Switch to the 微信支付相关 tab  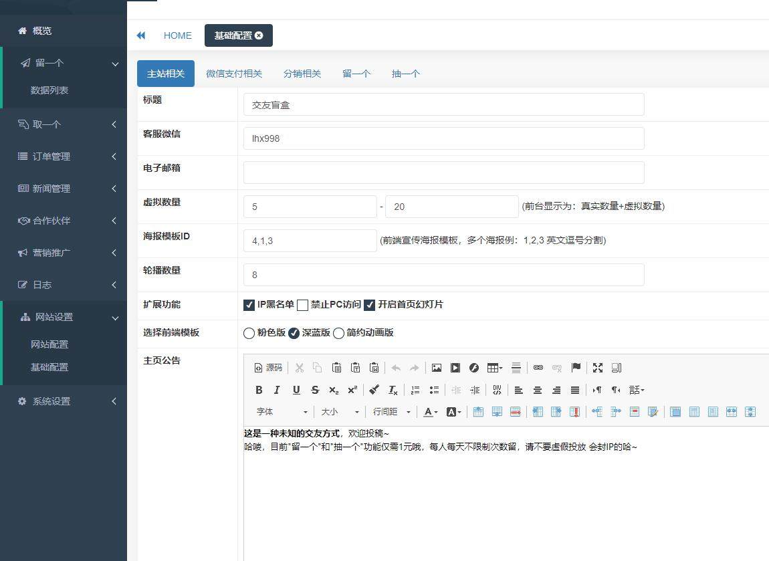point(234,74)
